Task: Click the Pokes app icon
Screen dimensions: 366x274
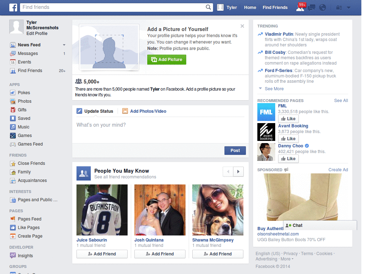Action: [x=13, y=93]
